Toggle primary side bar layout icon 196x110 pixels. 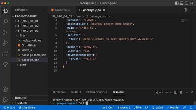(177, 3)
